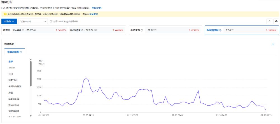Select the 国家/地区 dimension
The height and width of the screenshot is (124, 280).
(x=13, y=80)
